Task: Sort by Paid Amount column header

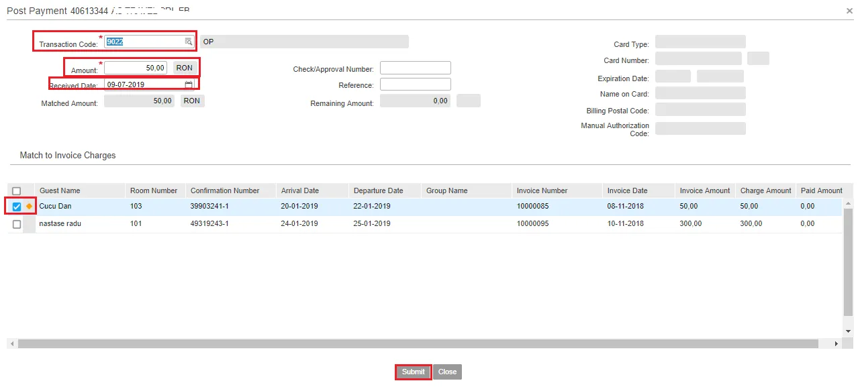Action: click(821, 190)
